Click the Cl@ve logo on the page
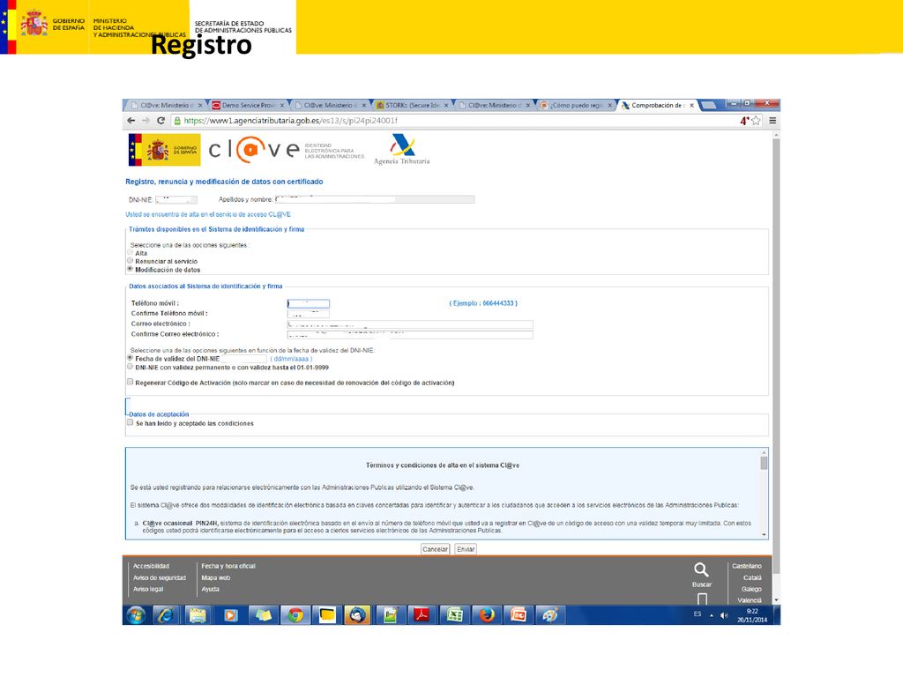Viewport: 903px width, 677px height. [254, 150]
